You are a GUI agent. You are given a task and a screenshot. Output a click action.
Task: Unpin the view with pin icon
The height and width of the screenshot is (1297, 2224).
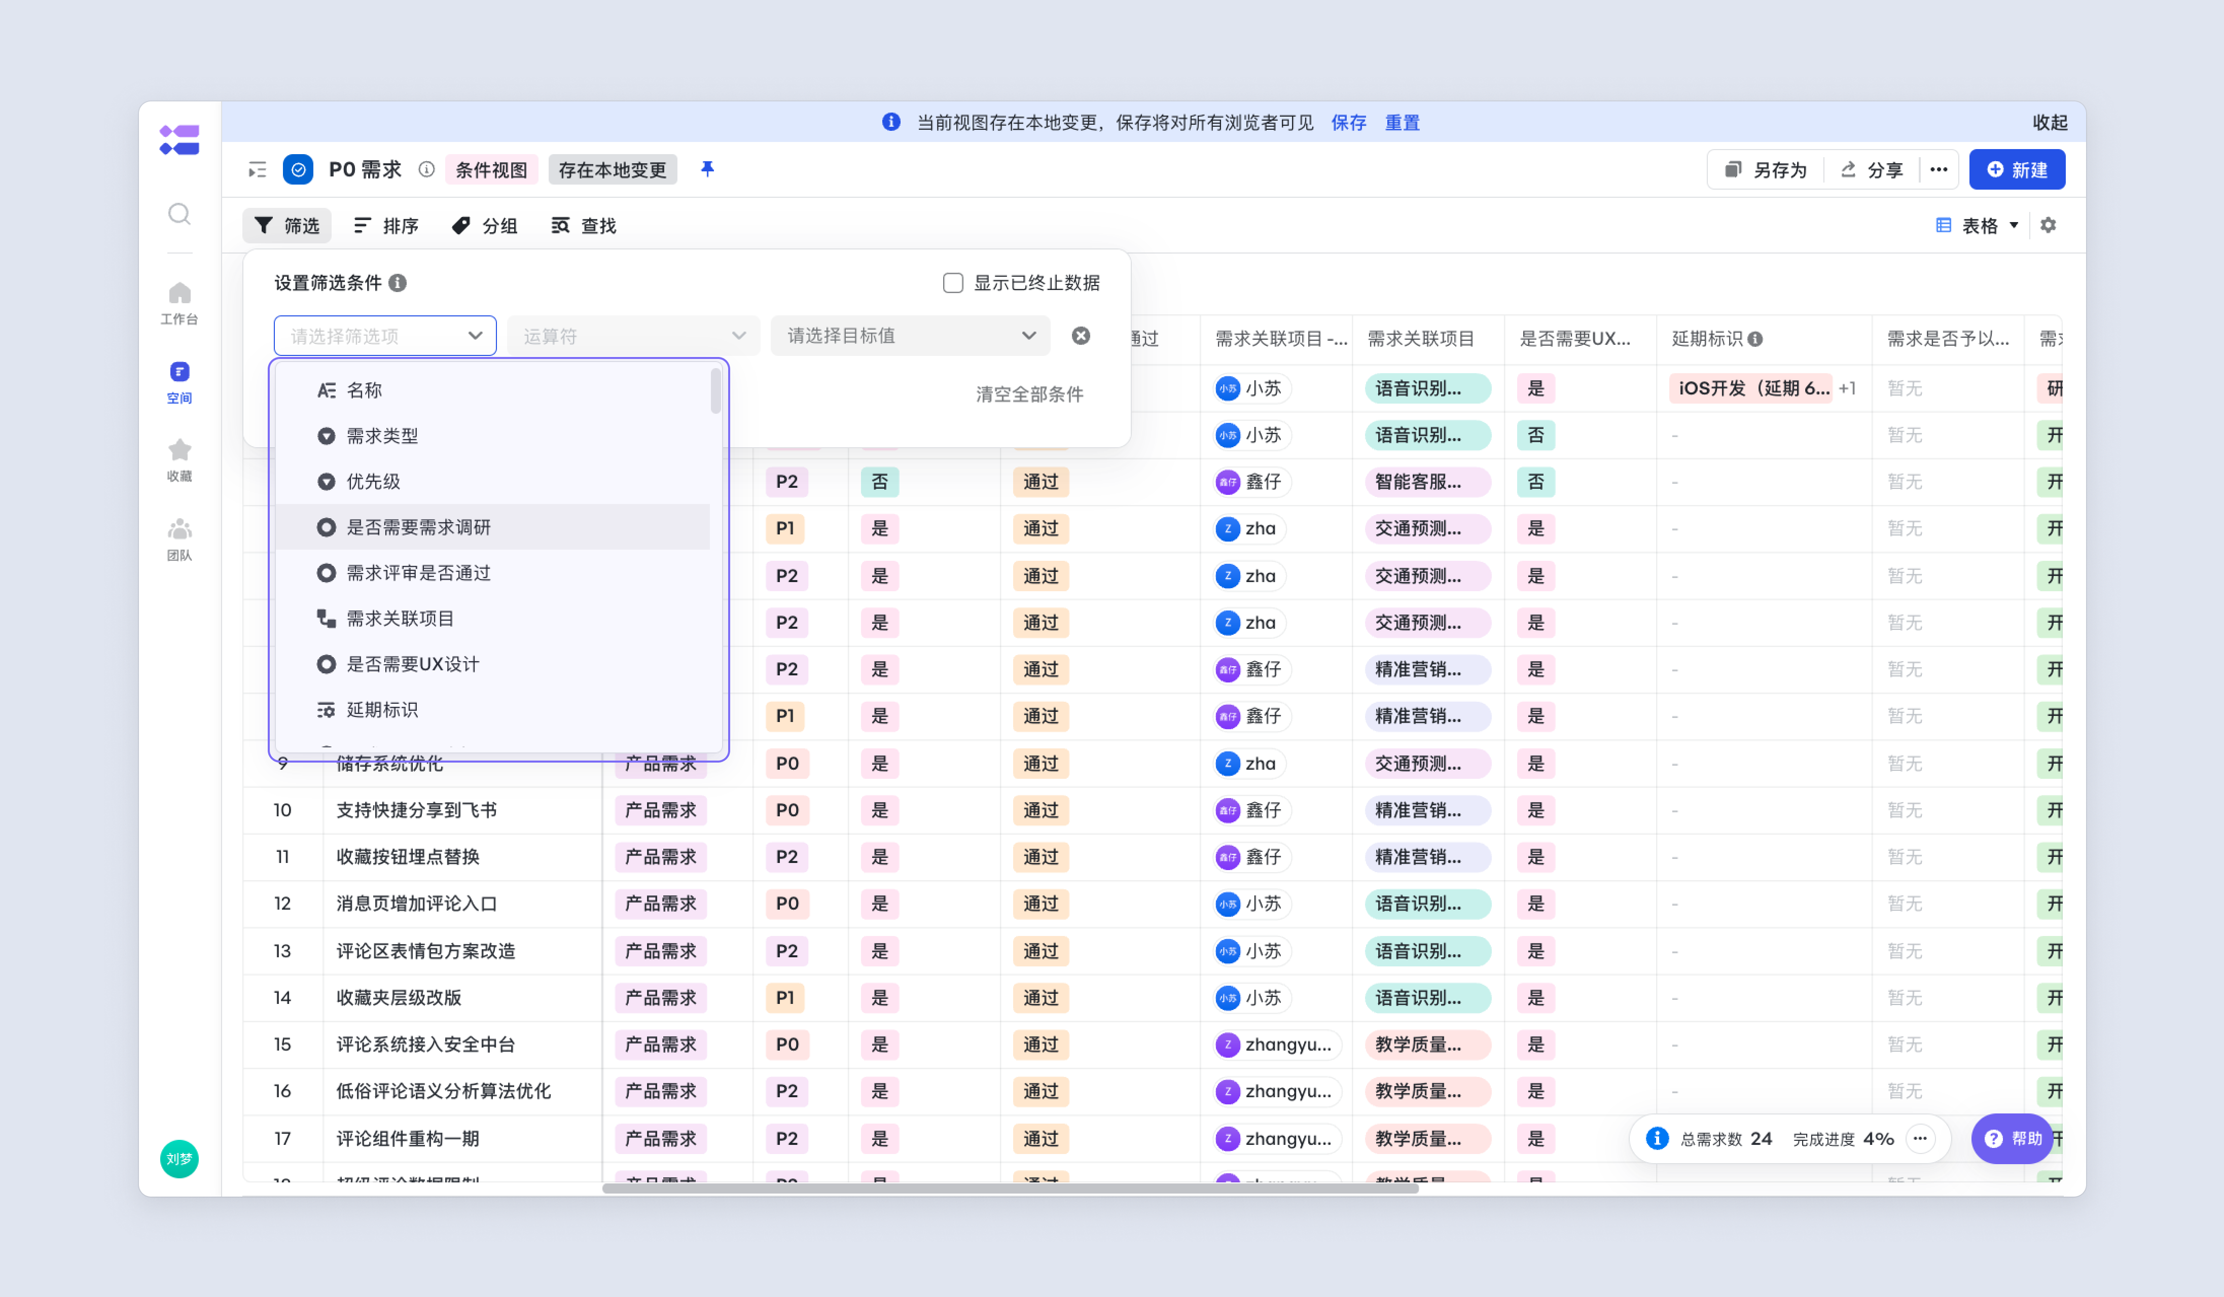tap(707, 168)
